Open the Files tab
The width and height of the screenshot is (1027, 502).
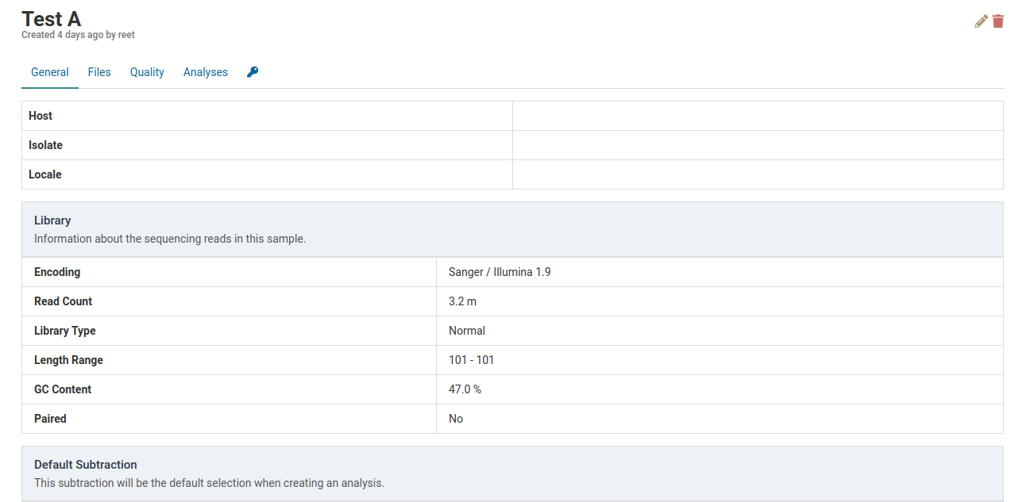99,72
